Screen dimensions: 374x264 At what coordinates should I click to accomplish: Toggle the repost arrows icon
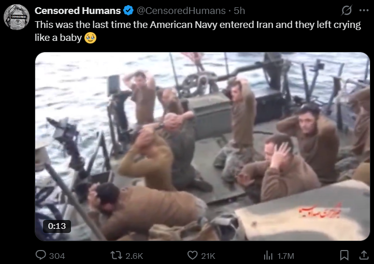click(116, 255)
